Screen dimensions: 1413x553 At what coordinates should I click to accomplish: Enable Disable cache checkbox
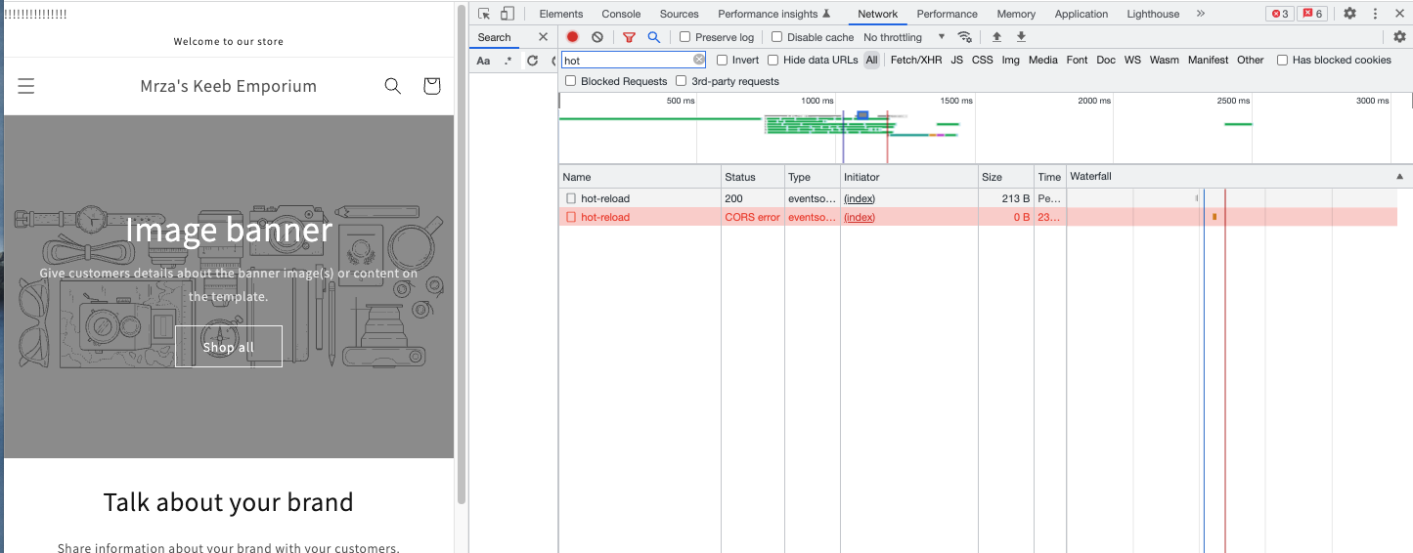tap(776, 37)
